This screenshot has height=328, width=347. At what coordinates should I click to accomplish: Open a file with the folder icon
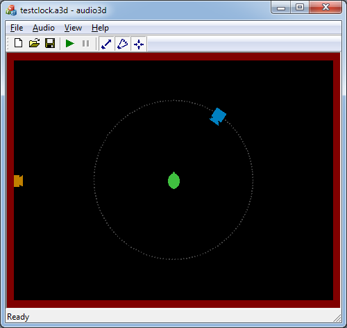pos(34,43)
